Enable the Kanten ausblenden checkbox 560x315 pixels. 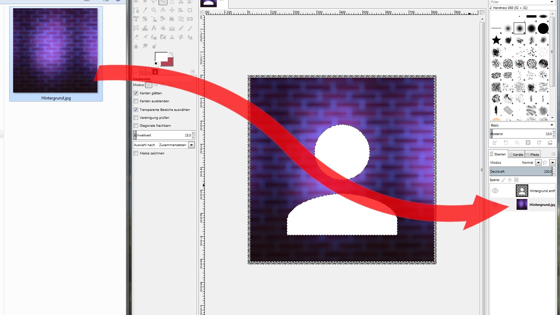pyautogui.click(x=136, y=101)
